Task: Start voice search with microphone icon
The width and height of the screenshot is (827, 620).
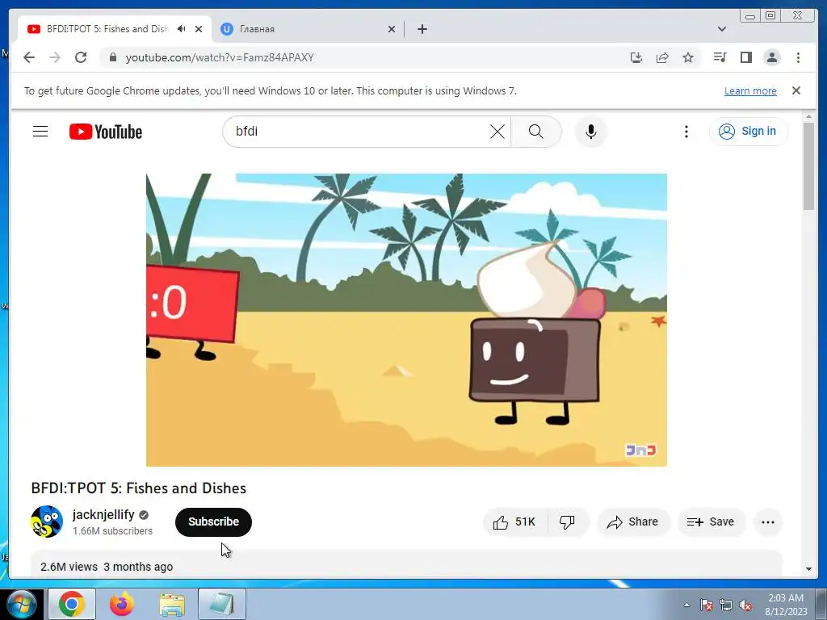Action: click(x=590, y=132)
